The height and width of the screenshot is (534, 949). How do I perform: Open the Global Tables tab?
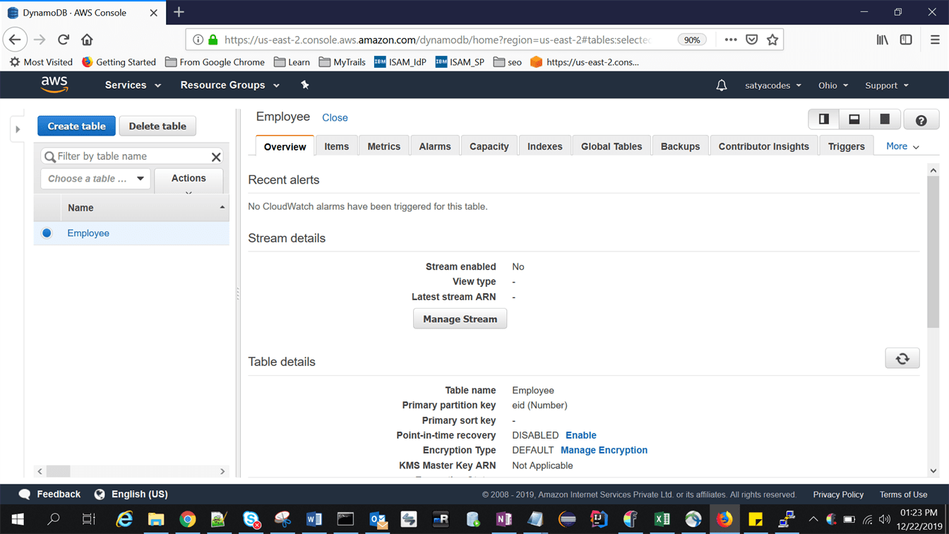(611, 146)
